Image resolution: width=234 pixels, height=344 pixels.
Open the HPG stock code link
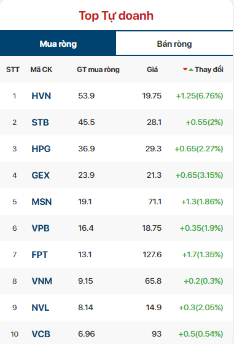click(41, 149)
